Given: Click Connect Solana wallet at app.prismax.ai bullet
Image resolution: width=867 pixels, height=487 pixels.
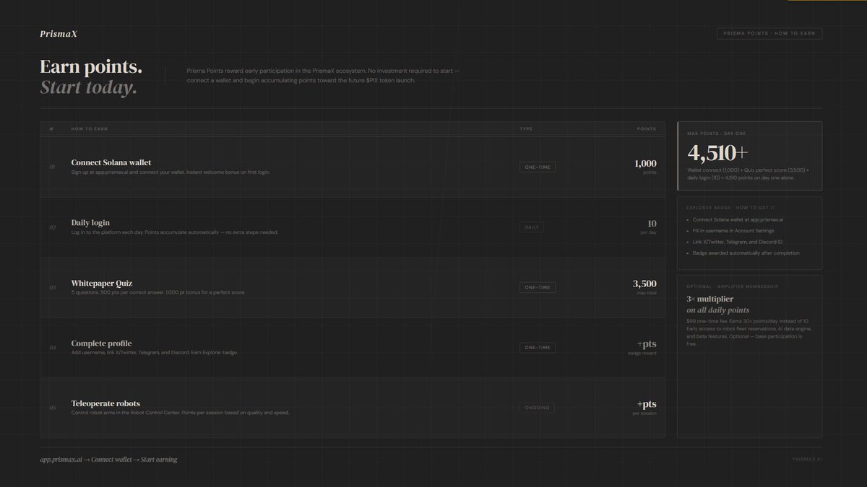Looking at the screenshot, I should click(x=737, y=219).
